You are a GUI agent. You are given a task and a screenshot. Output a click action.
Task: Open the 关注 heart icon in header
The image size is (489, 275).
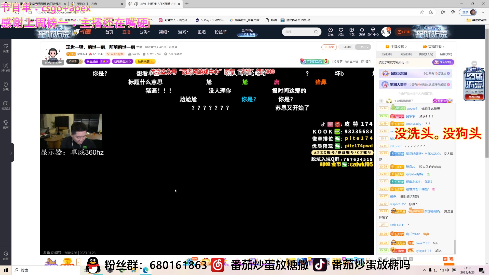click(x=341, y=32)
